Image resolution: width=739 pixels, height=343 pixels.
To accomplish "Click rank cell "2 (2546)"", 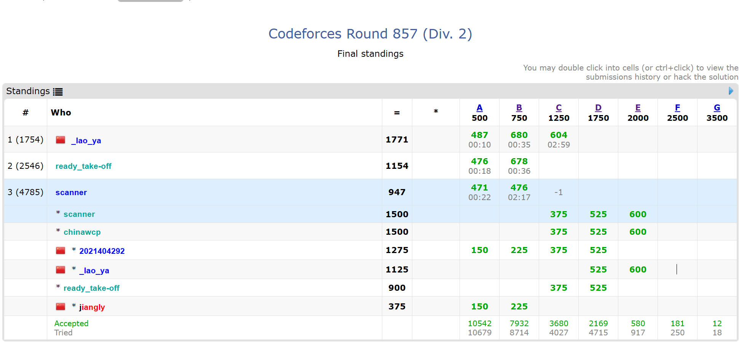I will [26, 166].
